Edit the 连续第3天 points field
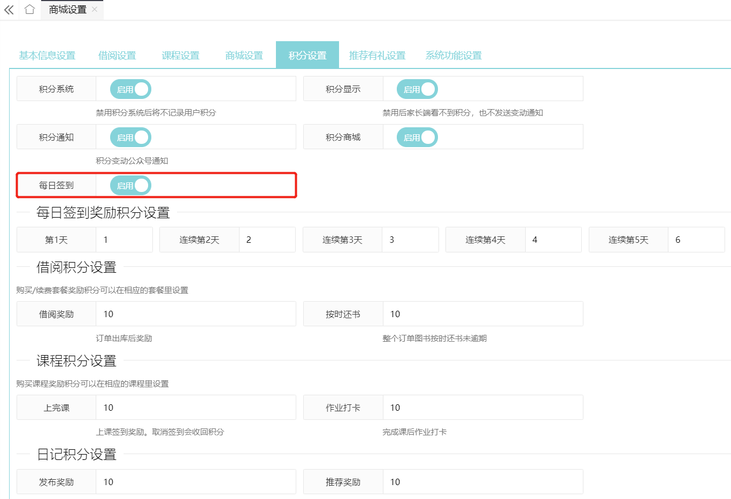731x499 pixels. point(410,240)
